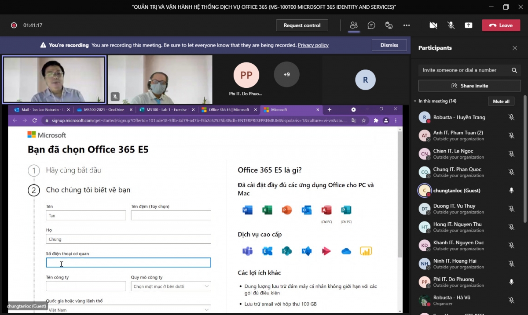Click the PowerPoint app icon
528x315 pixels.
[x=287, y=210]
